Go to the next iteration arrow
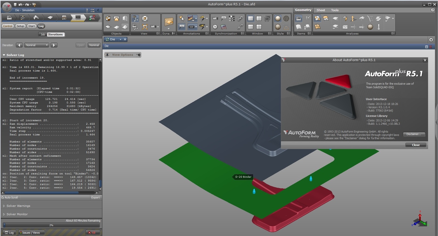The width and height of the screenshot is (438, 236). tap(54, 45)
